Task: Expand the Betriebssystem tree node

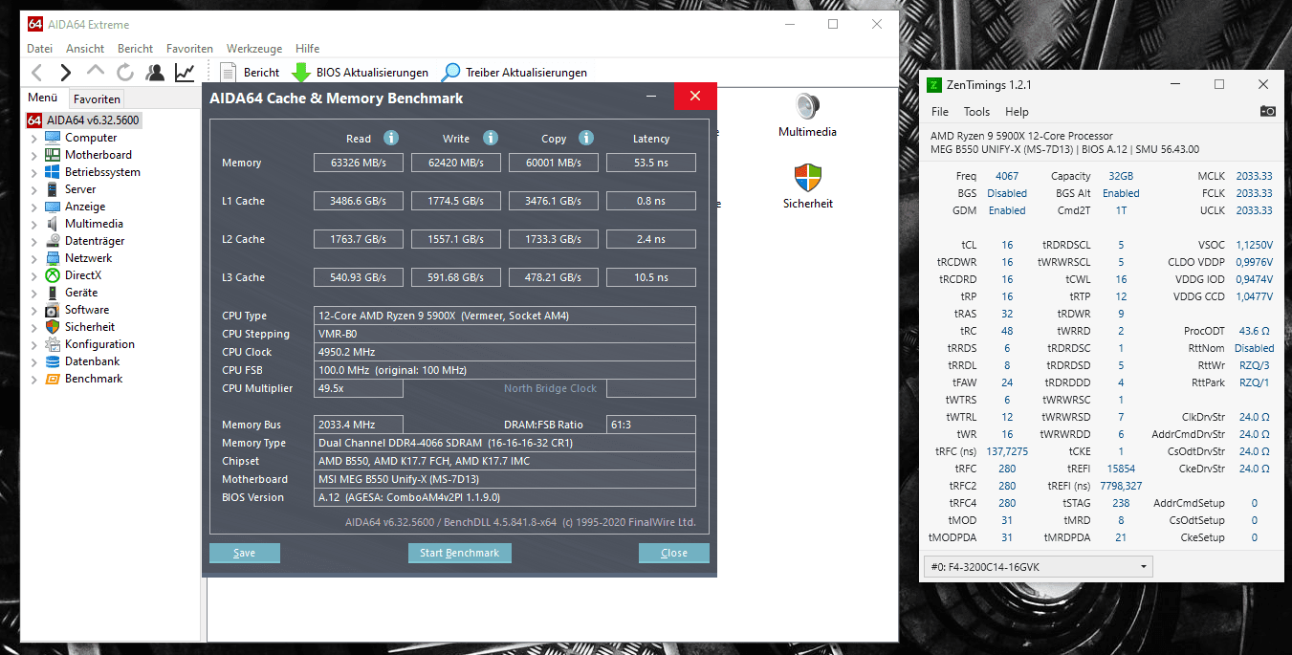Action: (34, 172)
